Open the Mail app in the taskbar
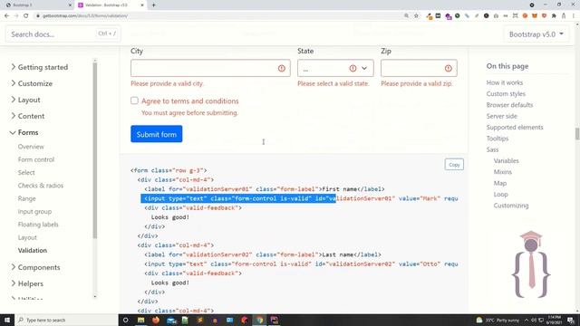 tap(171, 320)
